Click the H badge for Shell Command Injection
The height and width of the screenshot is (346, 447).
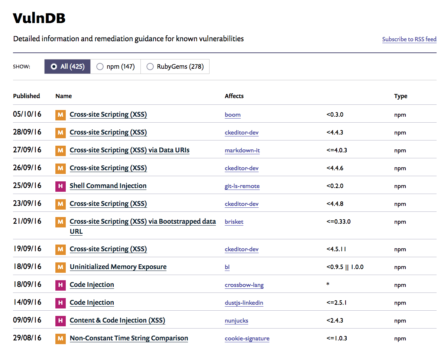61,186
